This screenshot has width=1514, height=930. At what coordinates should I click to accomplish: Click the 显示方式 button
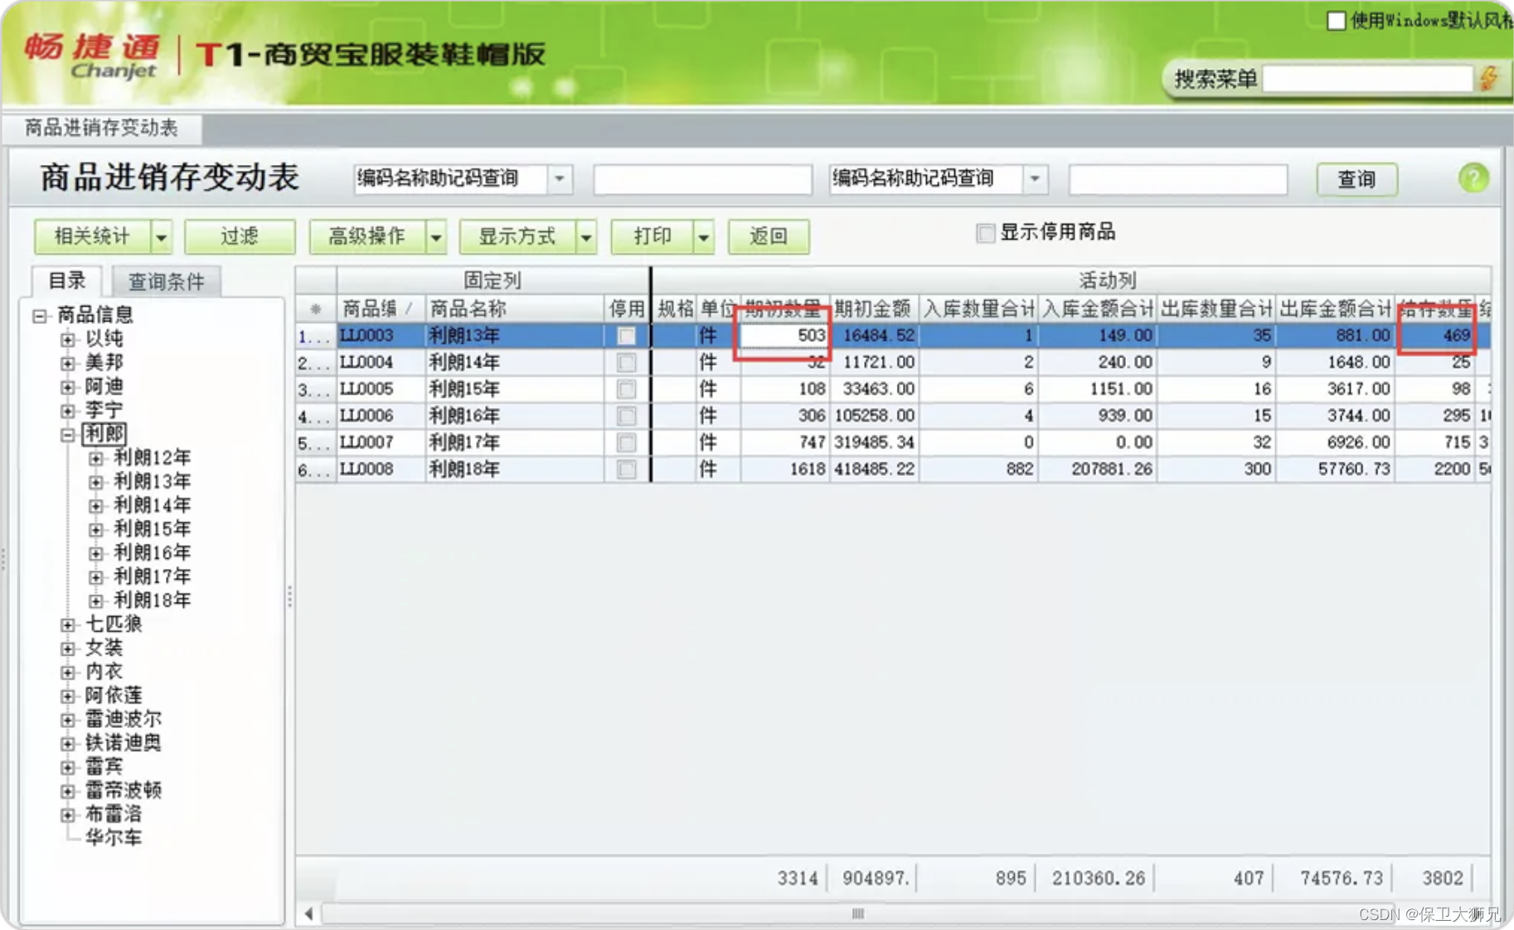pyautogui.click(x=517, y=237)
